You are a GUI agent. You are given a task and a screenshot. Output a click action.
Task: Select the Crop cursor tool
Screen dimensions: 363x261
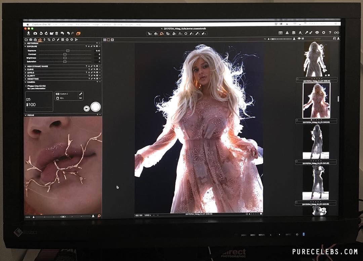pyautogui.click(x=168, y=34)
